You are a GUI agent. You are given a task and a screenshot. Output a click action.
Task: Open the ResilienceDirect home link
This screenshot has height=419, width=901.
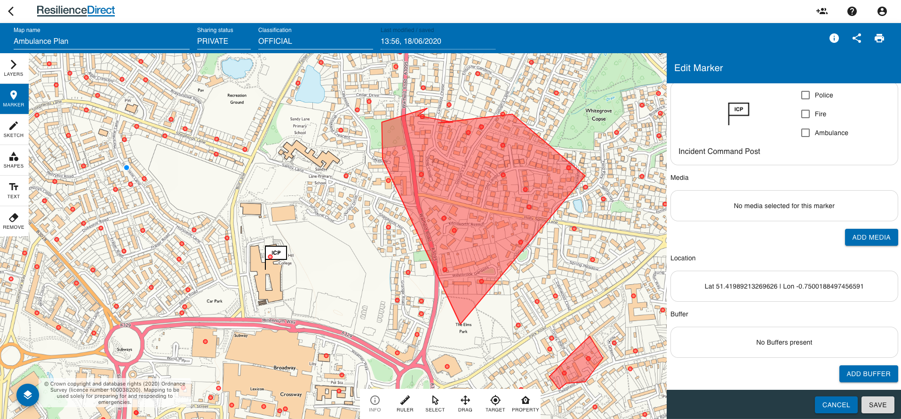pyautogui.click(x=76, y=10)
